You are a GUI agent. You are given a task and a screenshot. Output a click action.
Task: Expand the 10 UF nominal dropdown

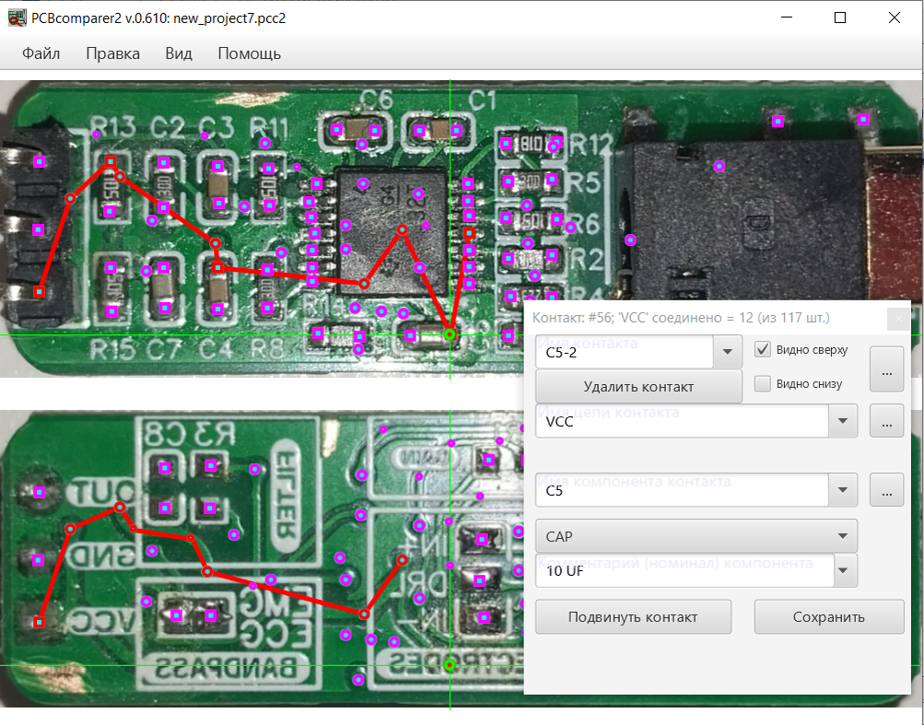point(845,570)
